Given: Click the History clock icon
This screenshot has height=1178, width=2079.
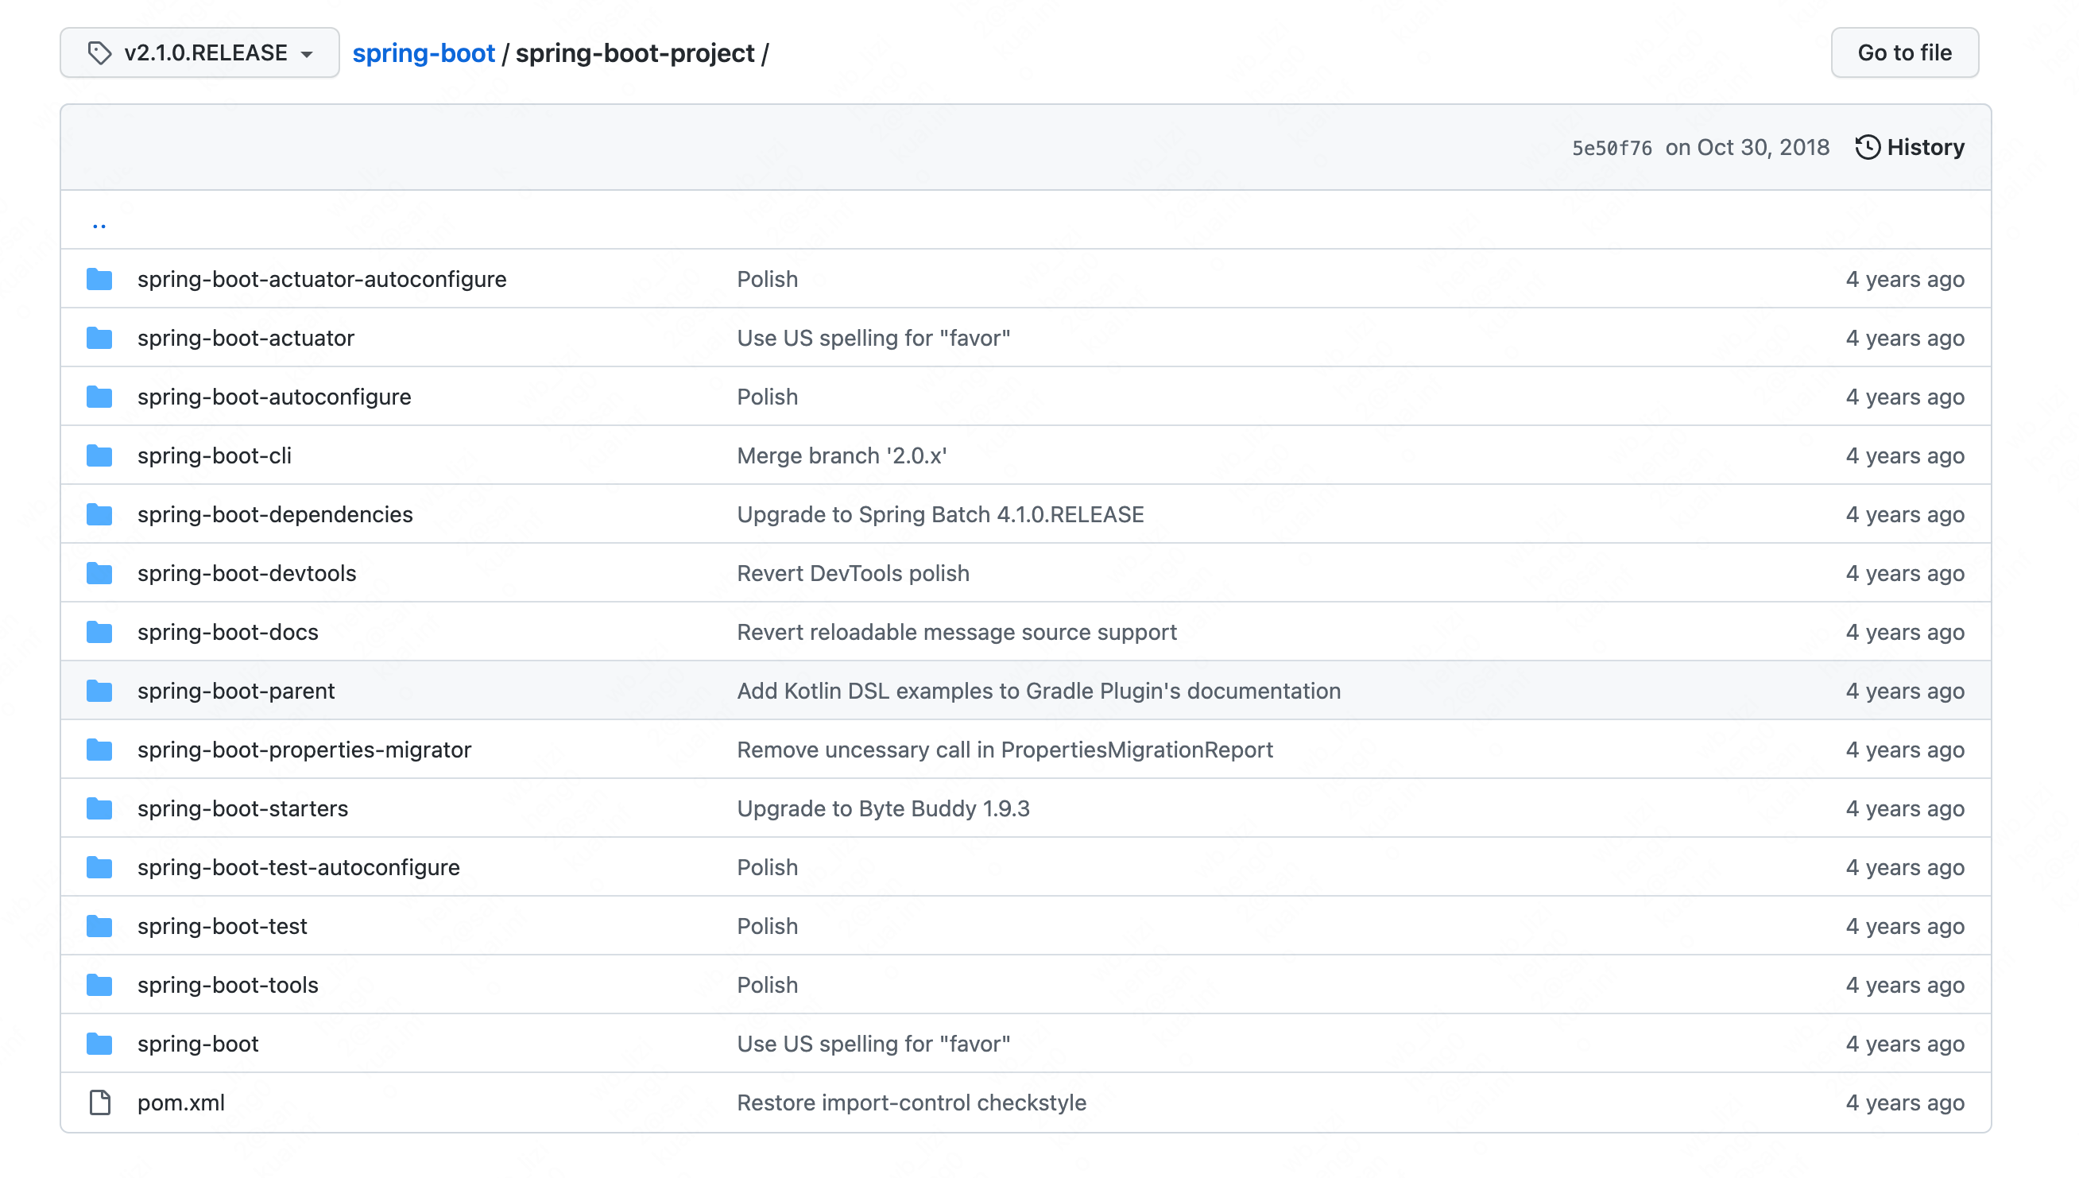Looking at the screenshot, I should click(x=1867, y=147).
